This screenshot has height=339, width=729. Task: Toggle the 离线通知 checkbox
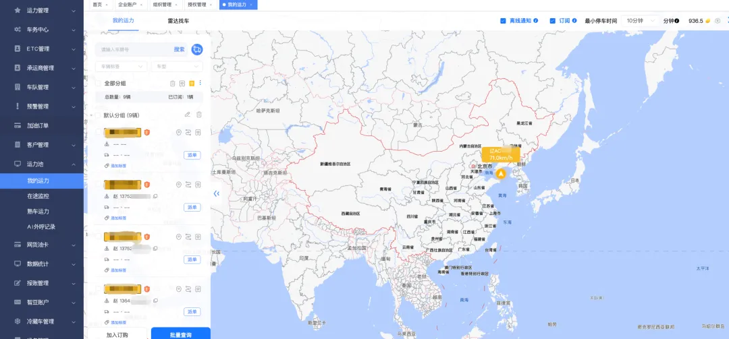pyautogui.click(x=503, y=21)
